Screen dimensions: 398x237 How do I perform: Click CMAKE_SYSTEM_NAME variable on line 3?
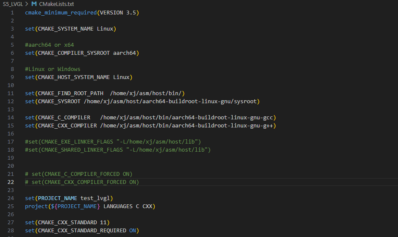pyautogui.click(x=66, y=29)
